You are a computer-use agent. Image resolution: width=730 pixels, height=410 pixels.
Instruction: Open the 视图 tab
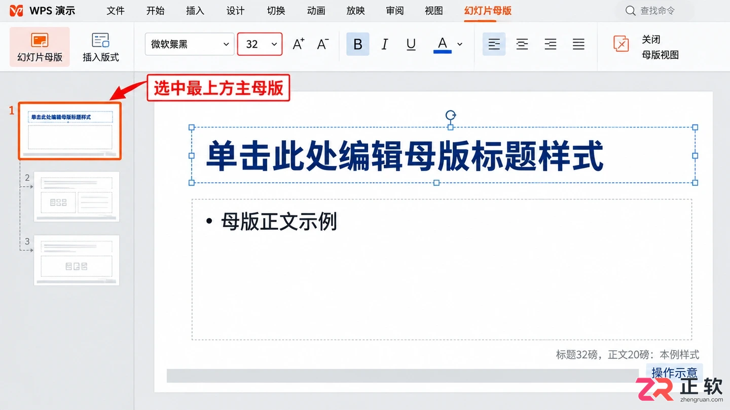pyautogui.click(x=433, y=11)
